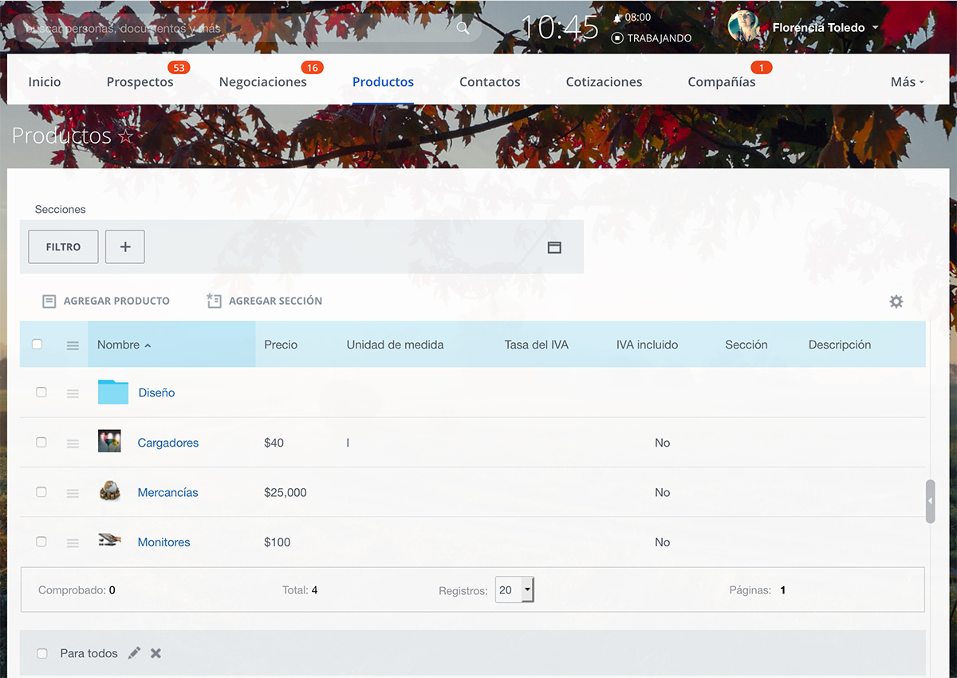Go to the Cotizaciones tab
This screenshot has width=957, height=678.
pos(604,82)
